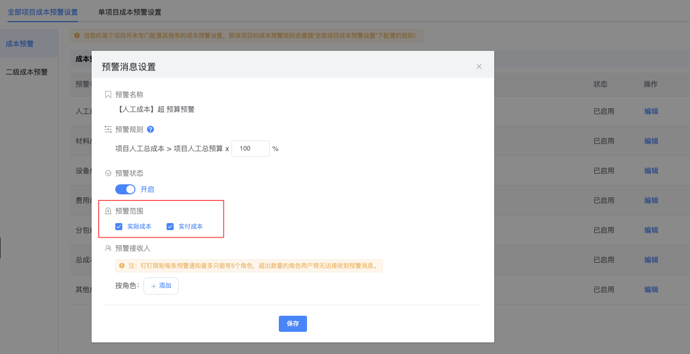The width and height of the screenshot is (690, 354).
Task: Click the alarm icon next to 预警范围
Action: click(108, 211)
